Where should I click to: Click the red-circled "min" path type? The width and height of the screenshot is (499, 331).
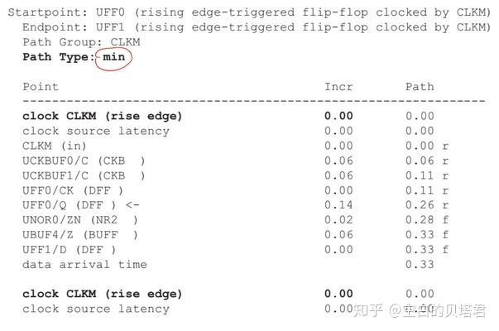[114, 58]
